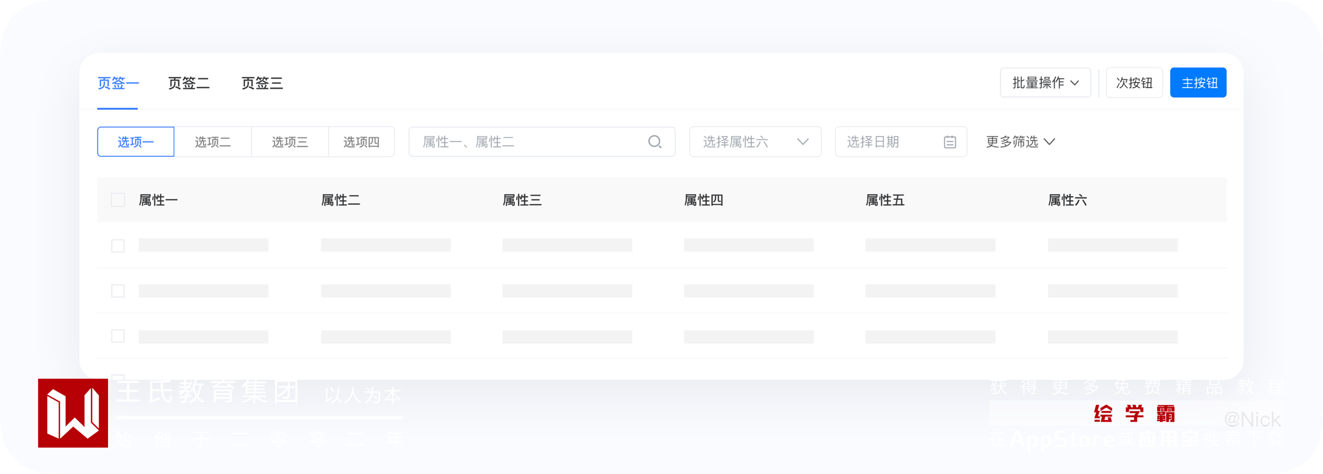1323x474 pixels.
Task: Open the calendar icon in 选择日期
Action: point(950,142)
